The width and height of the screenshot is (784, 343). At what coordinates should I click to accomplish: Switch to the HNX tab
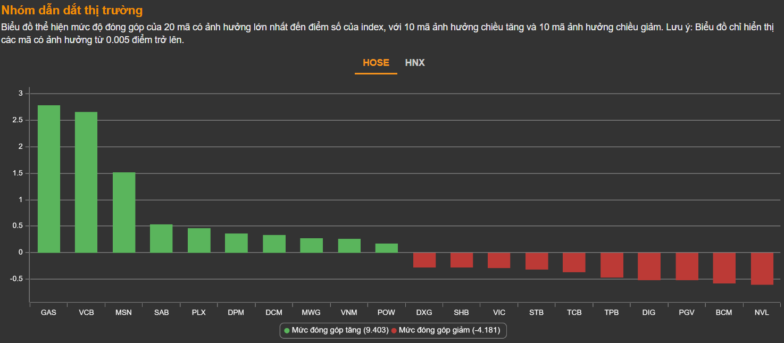tap(415, 63)
